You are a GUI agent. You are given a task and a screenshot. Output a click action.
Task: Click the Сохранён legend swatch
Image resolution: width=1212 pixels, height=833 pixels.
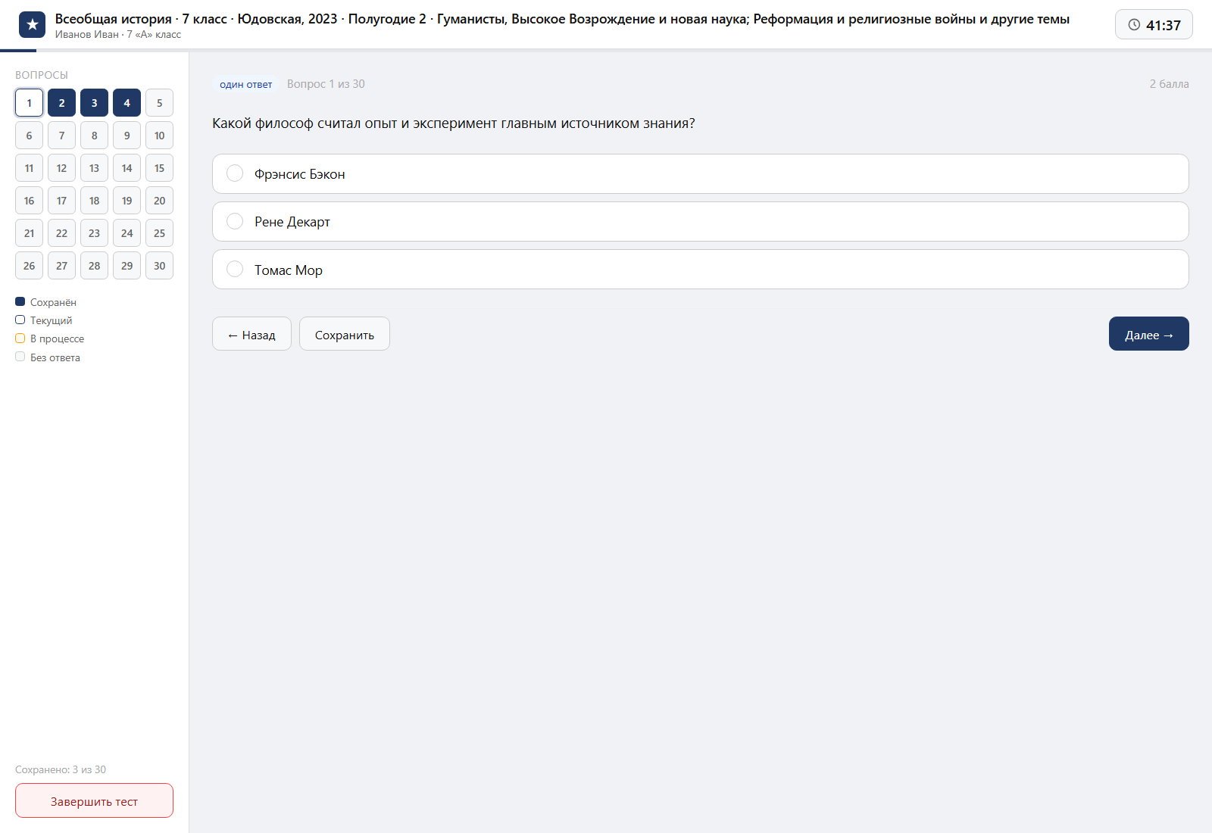pyautogui.click(x=20, y=301)
